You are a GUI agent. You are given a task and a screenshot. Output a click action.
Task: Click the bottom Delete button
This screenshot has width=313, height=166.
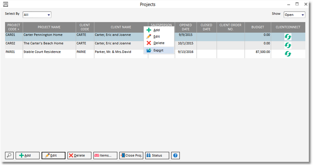[x=79, y=155]
